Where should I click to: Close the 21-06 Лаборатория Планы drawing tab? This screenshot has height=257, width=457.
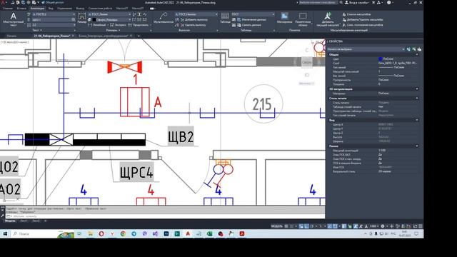[73, 36]
